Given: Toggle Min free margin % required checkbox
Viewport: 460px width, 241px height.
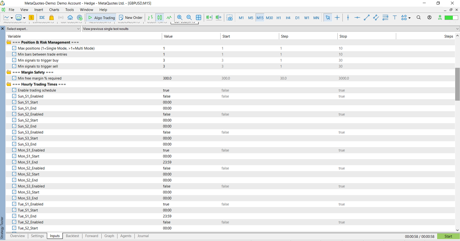Looking at the screenshot, I should (x=14, y=78).
